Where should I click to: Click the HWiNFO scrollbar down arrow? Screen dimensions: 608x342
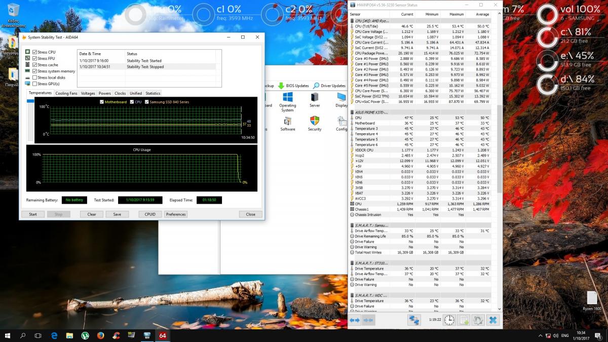[x=500, y=309]
